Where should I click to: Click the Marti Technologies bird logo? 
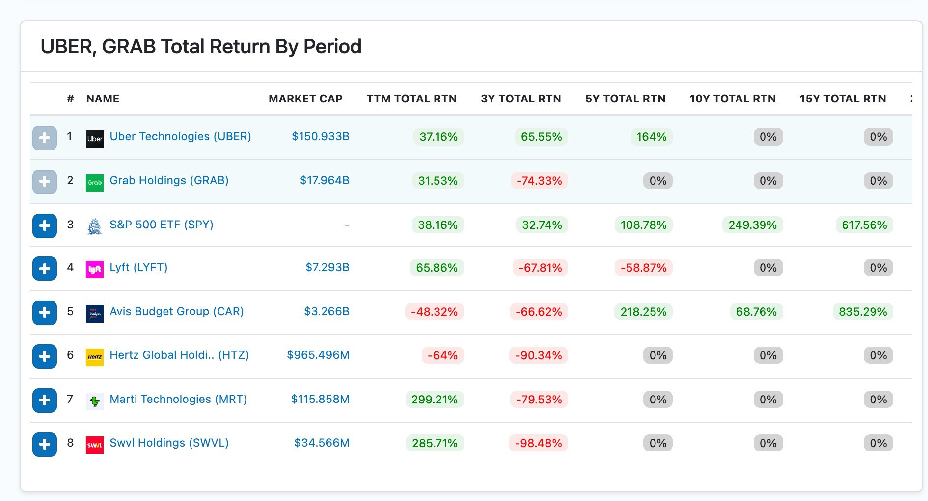pyautogui.click(x=95, y=401)
